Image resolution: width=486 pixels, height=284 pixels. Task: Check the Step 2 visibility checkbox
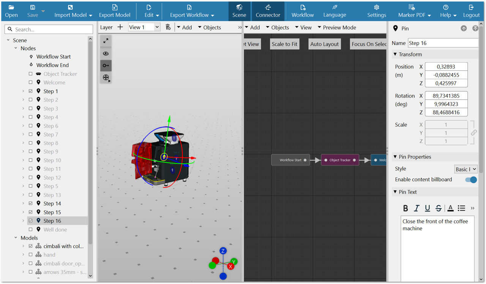point(31,100)
